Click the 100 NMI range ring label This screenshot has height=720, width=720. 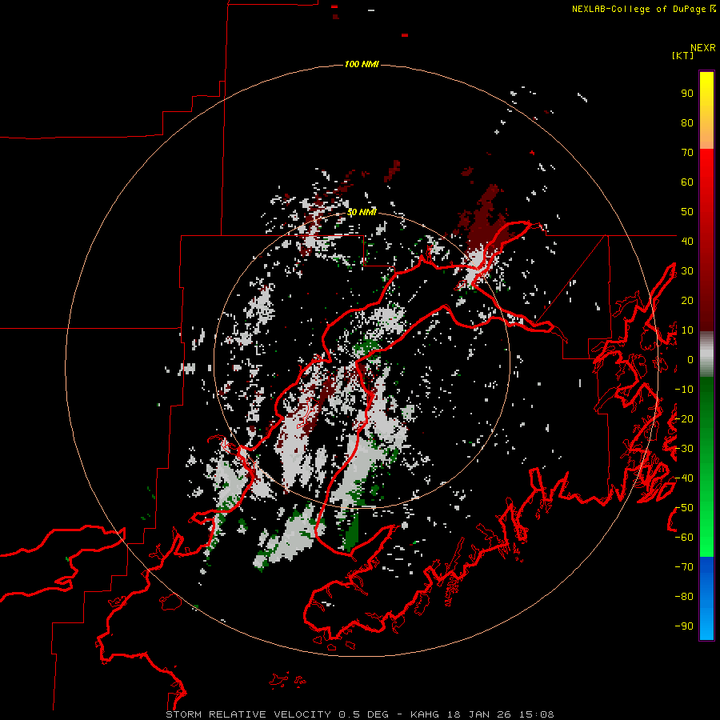pos(362,64)
